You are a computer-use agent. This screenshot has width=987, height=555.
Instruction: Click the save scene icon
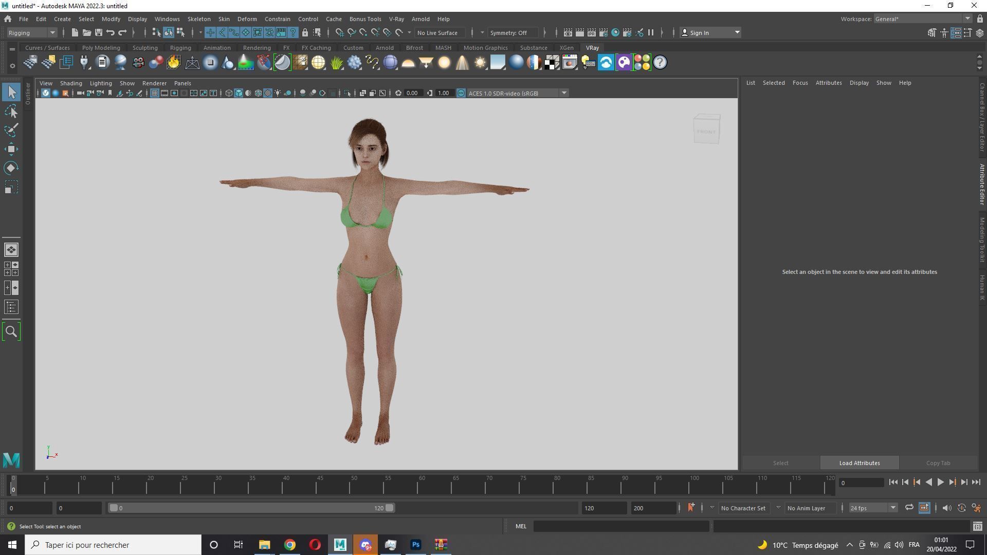99,32
